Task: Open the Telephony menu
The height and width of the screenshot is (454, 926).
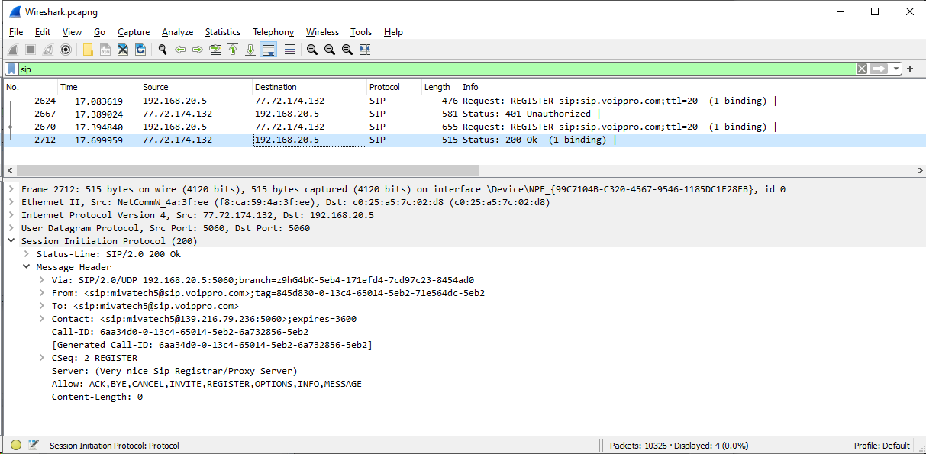Action: click(273, 32)
